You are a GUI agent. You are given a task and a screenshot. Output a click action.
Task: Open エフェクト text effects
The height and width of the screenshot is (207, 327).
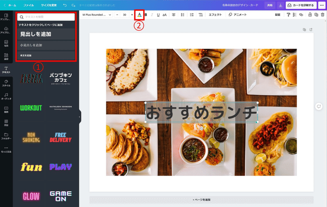215,15
